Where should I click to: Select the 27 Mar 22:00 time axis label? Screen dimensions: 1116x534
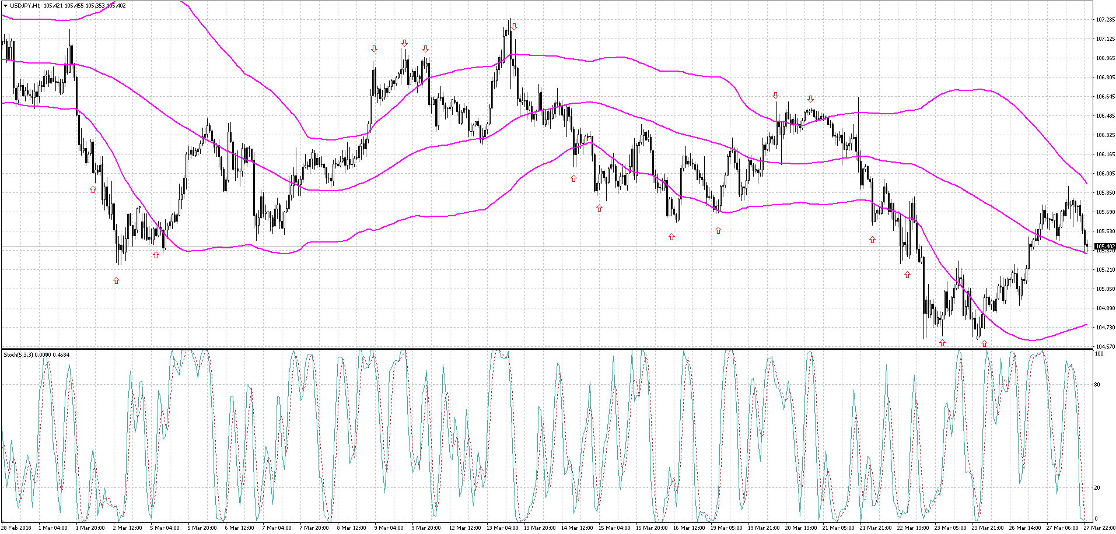coord(1100,528)
